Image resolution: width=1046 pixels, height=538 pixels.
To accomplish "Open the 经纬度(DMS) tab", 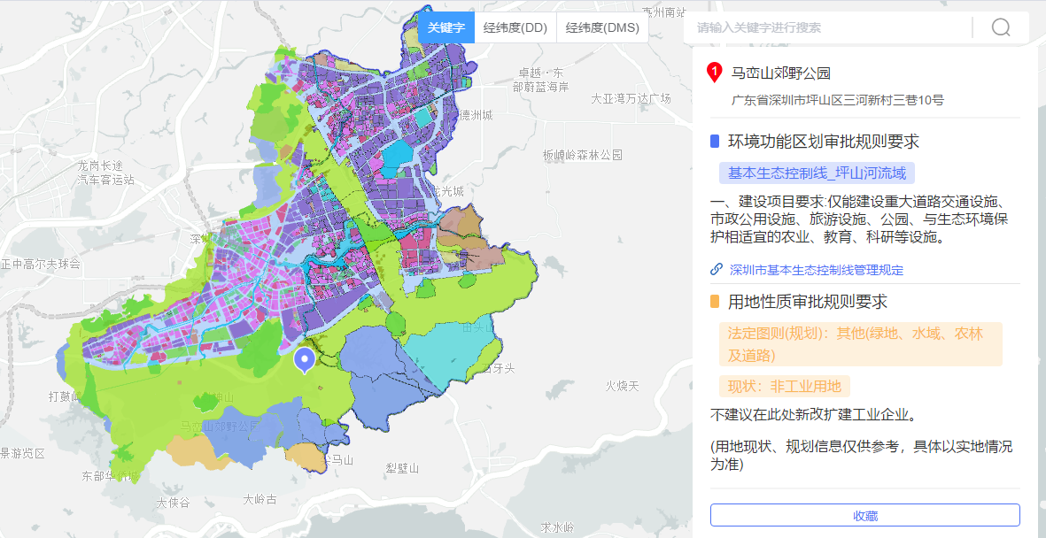I will coord(602,27).
